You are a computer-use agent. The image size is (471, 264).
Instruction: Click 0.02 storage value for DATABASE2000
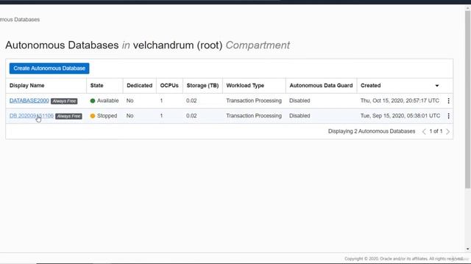[191, 100]
